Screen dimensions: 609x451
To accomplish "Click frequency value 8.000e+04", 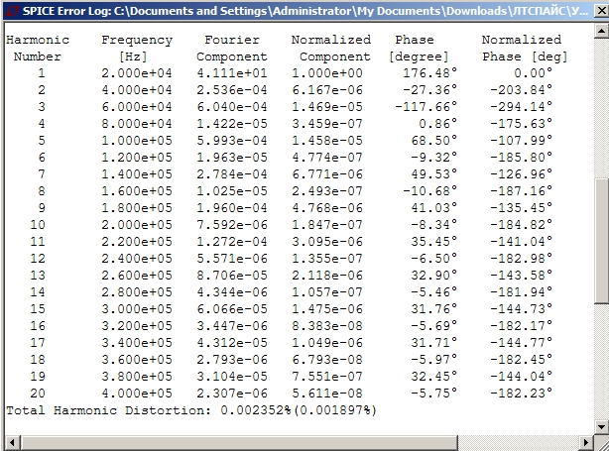I will coord(137,124).
